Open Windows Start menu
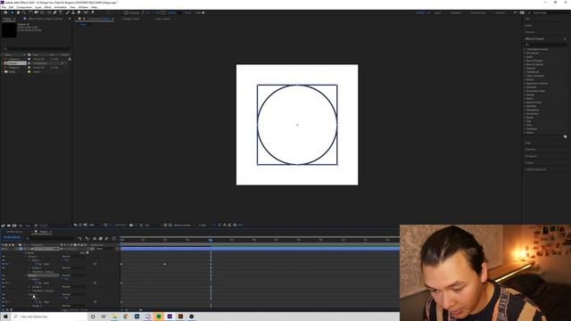571x321 pixels. pyautogui.click(x=5, y=317)
